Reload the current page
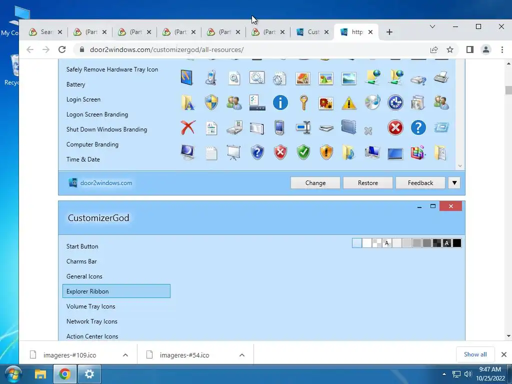Image resolution: width=512 pixels, height=384 pixels. [62, 49]
